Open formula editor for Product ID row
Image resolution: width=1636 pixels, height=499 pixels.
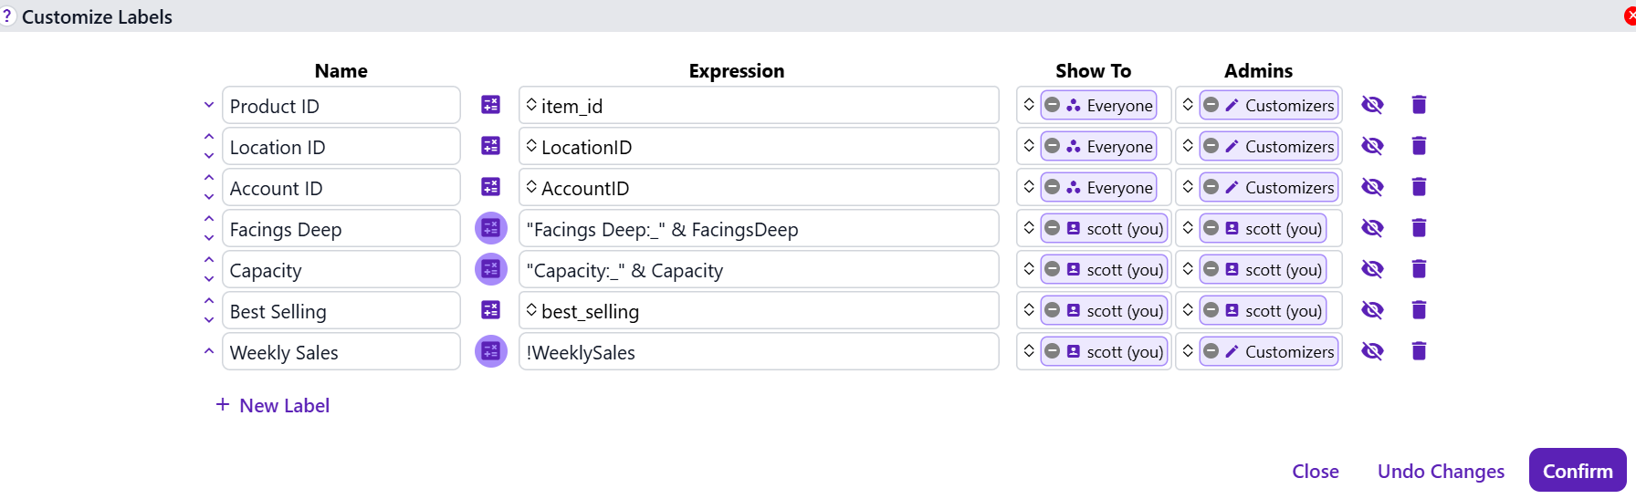(490, 105)
